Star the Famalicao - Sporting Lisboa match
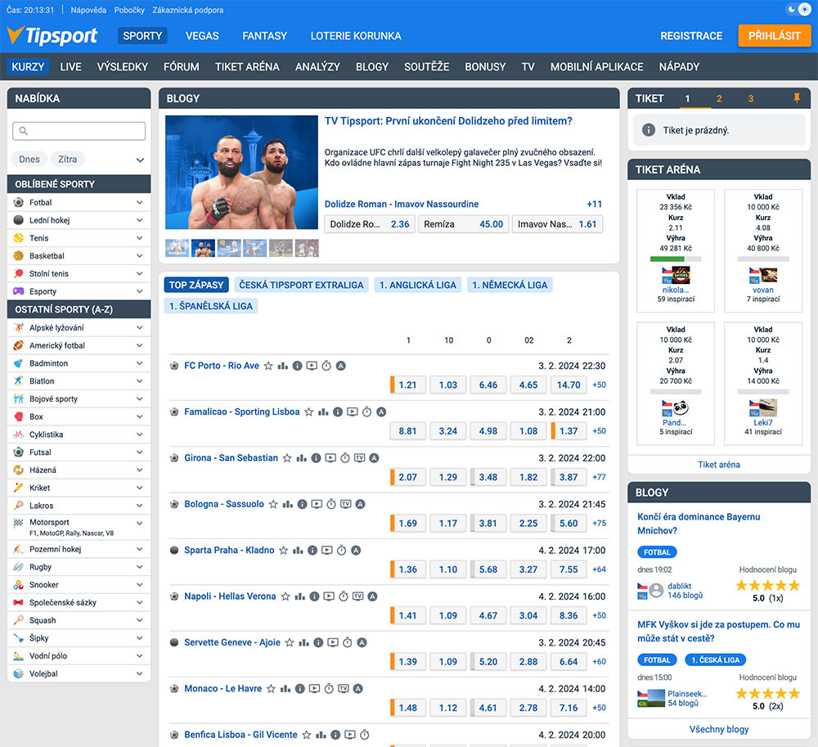The width and height of the screenshot is (818, 747). click(309, 412)
